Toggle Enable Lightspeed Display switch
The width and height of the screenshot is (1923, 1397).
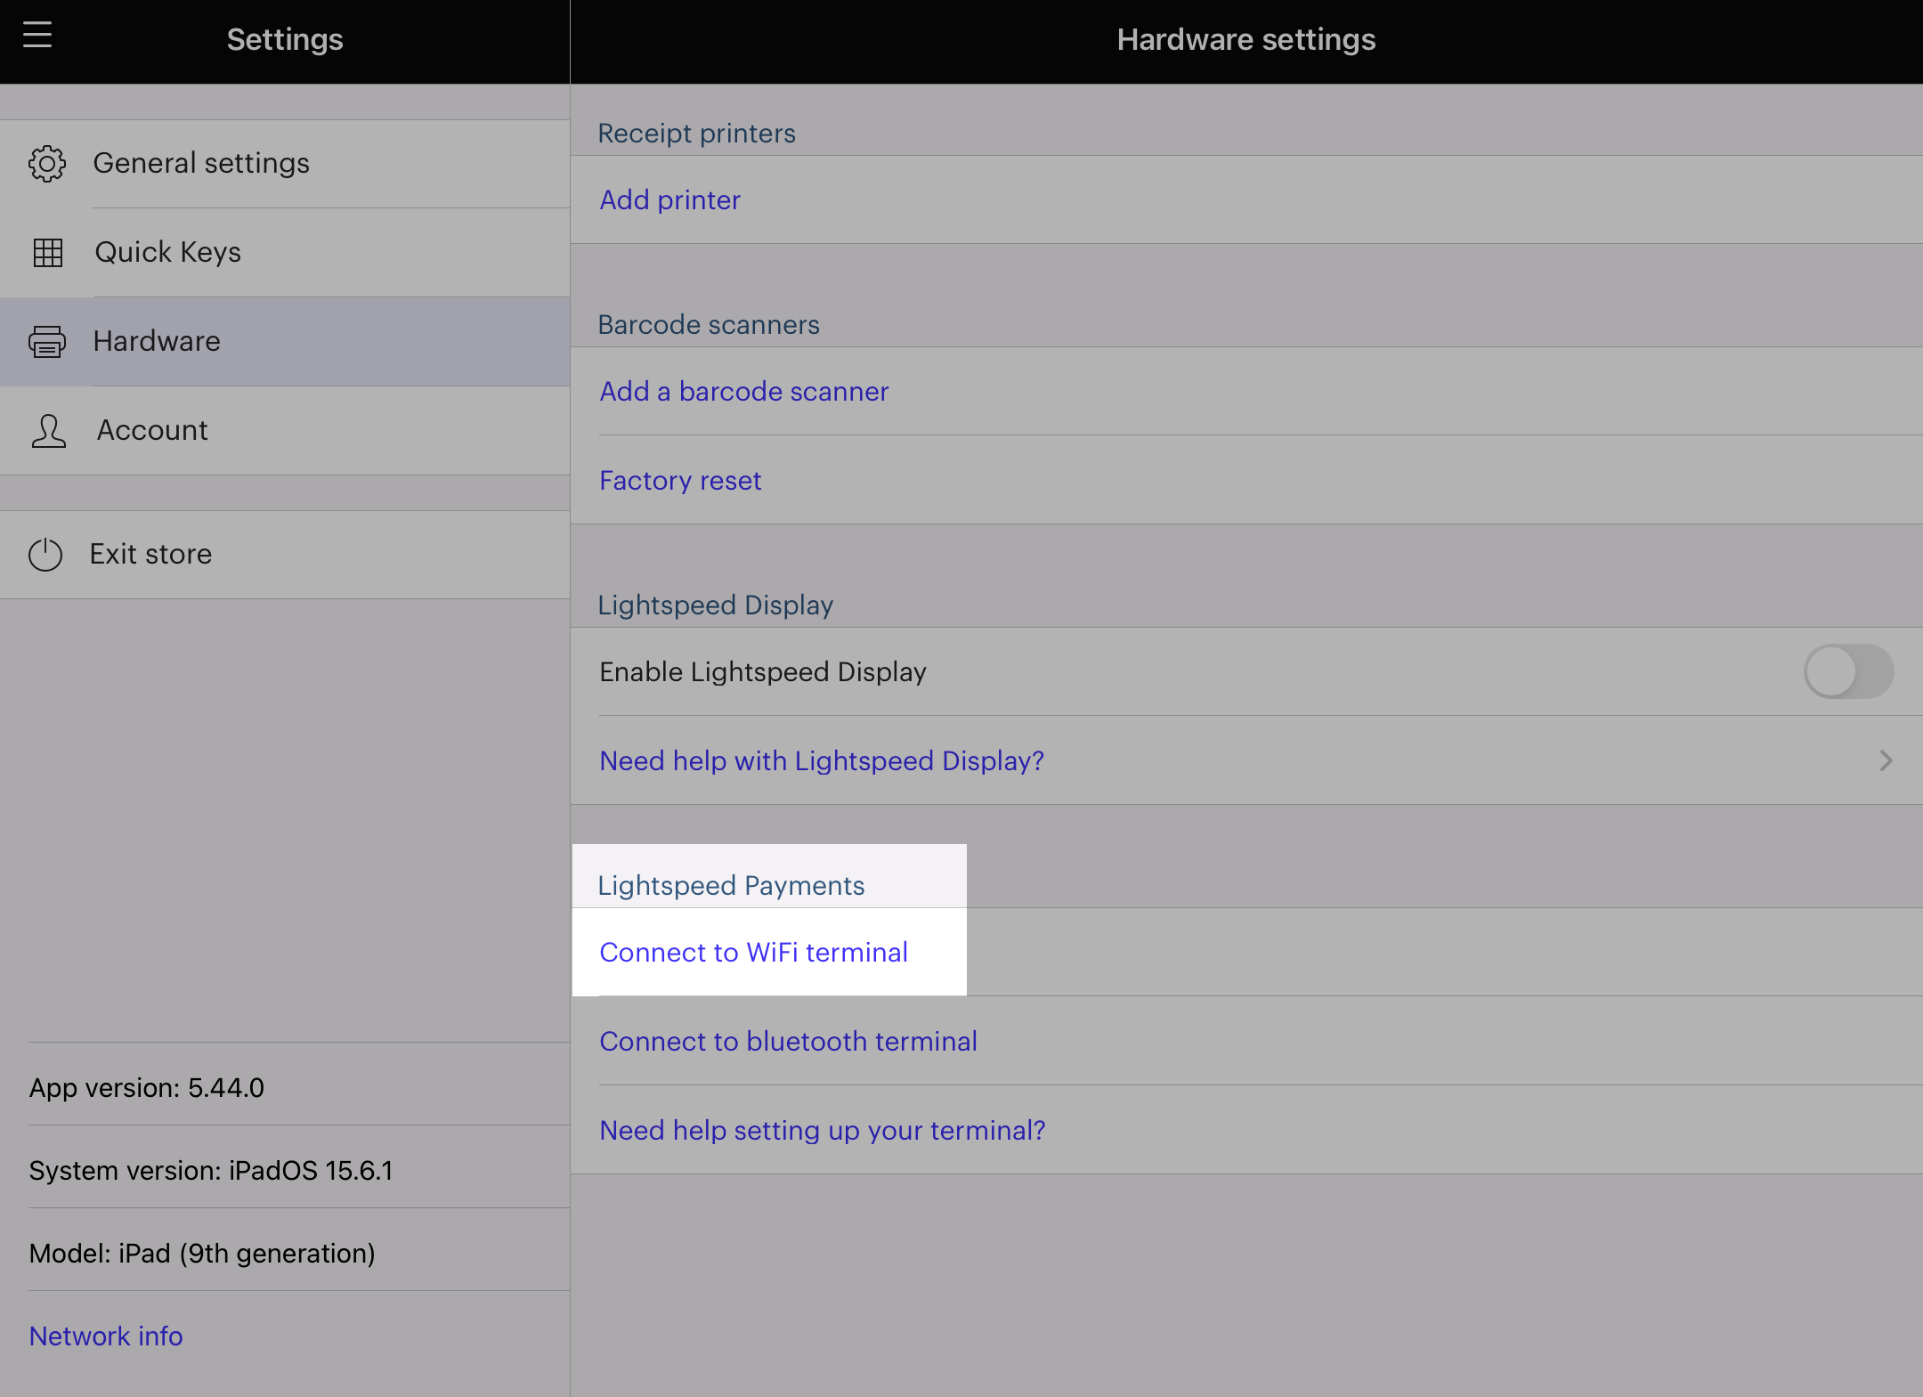(1848, 671)
